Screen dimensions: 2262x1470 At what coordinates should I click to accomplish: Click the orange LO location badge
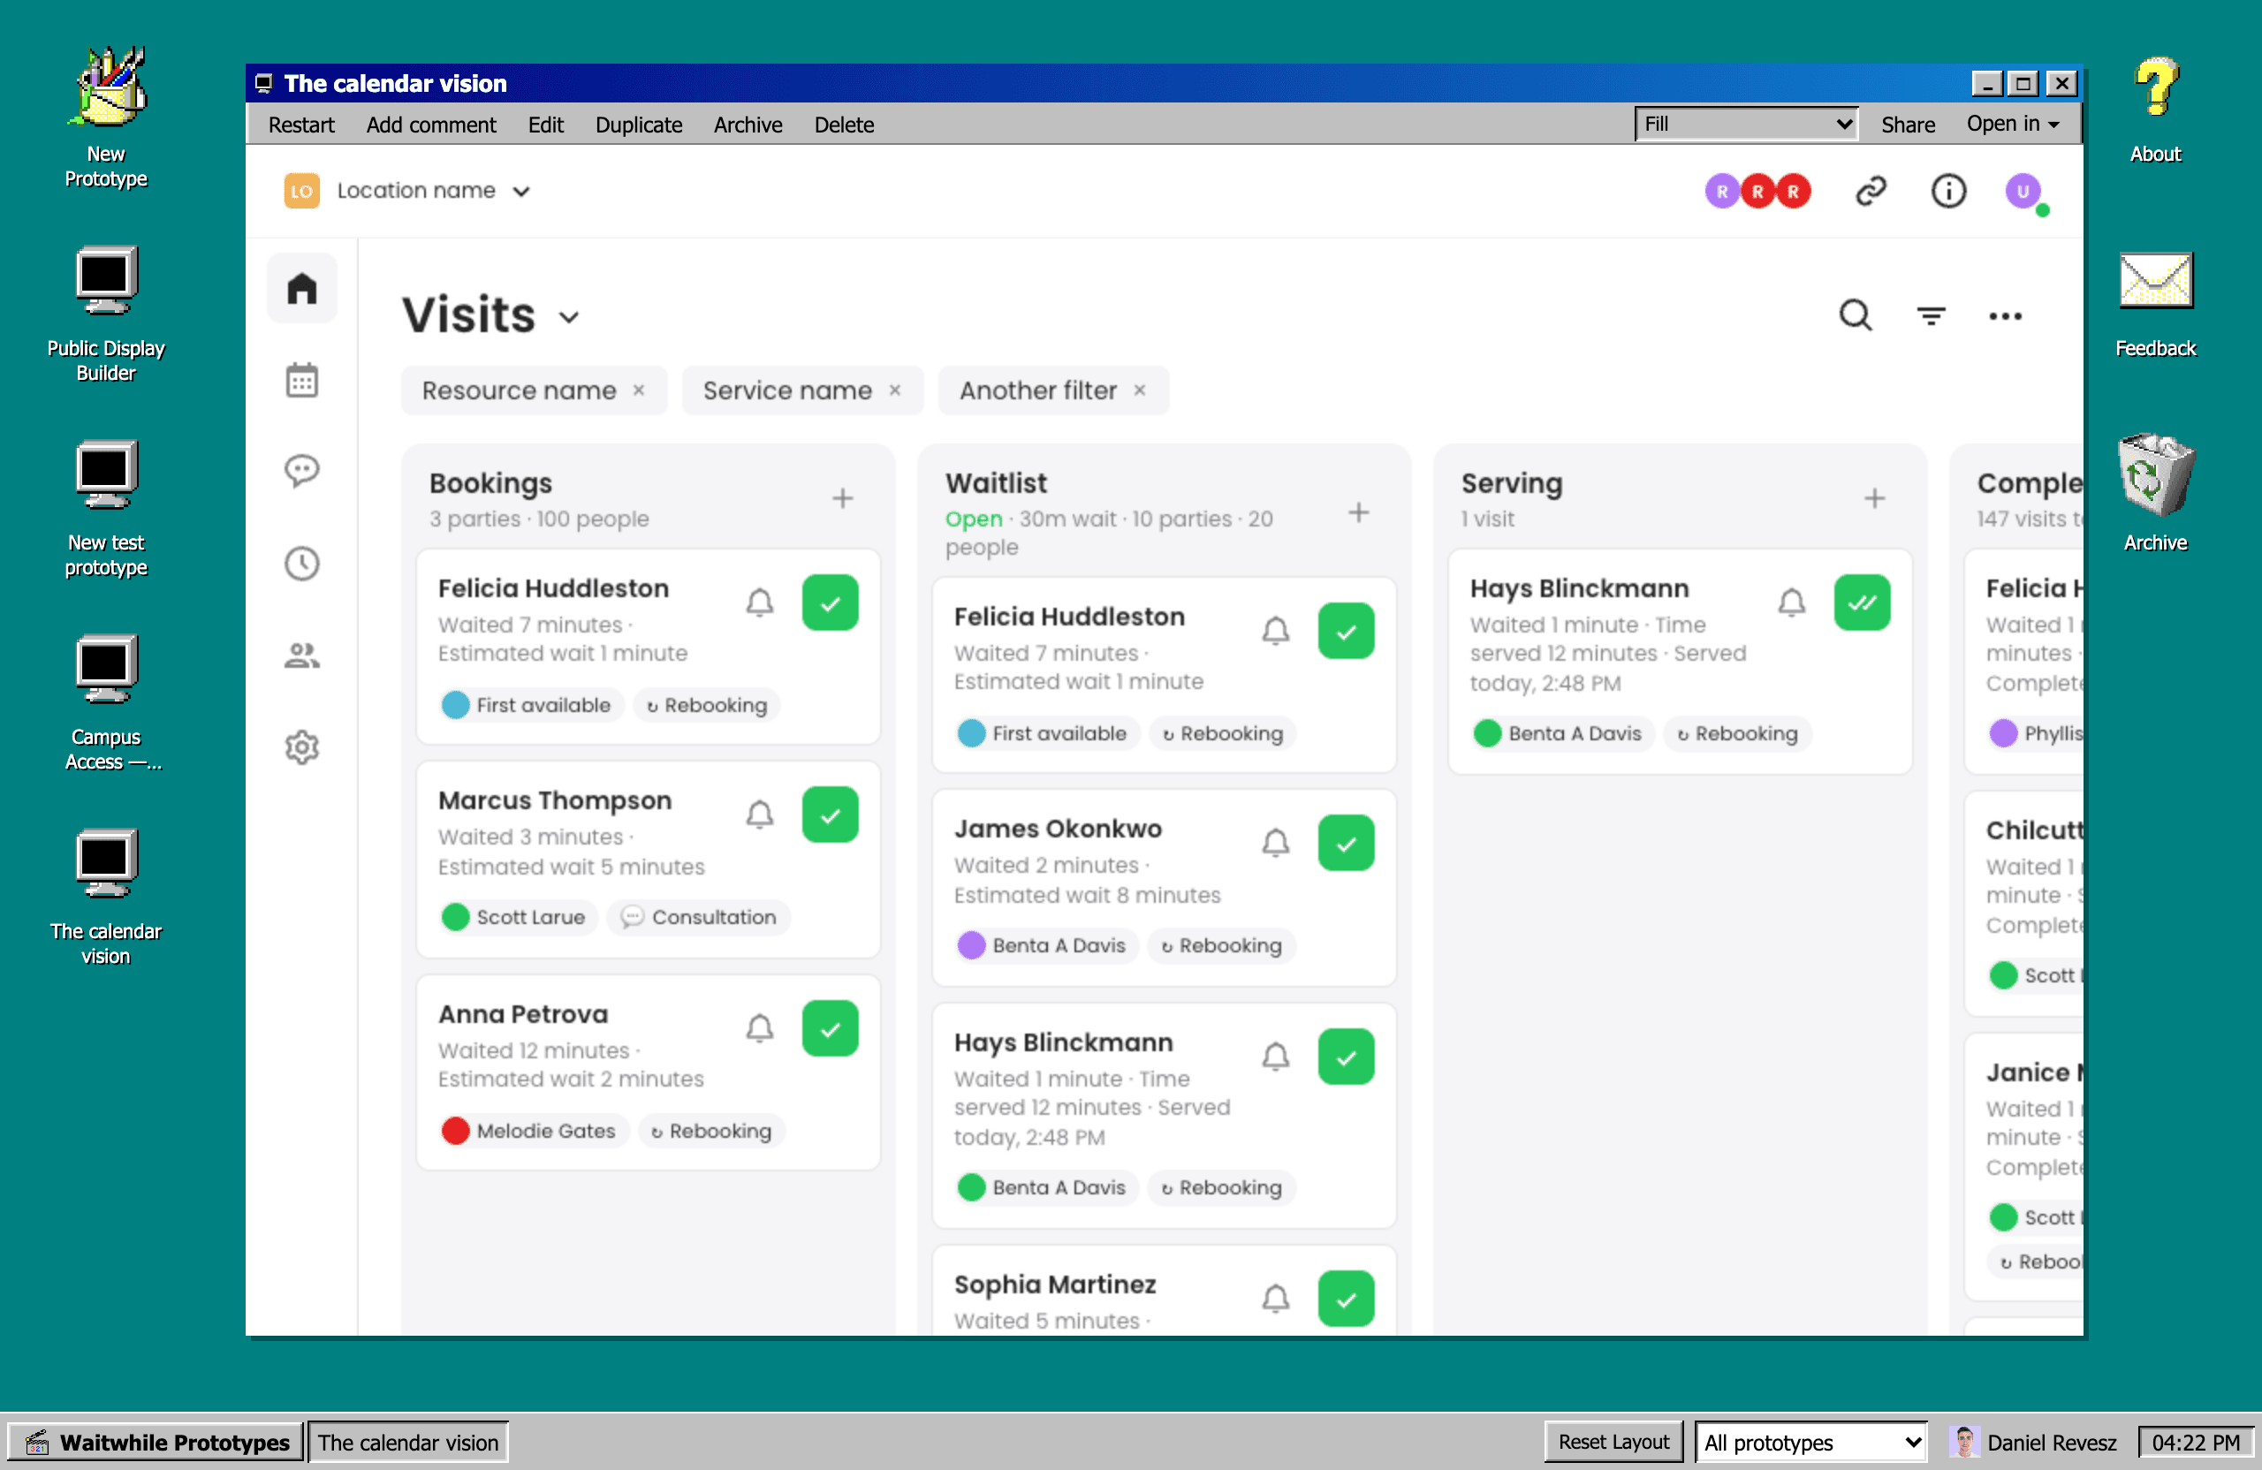pos(301,191)
